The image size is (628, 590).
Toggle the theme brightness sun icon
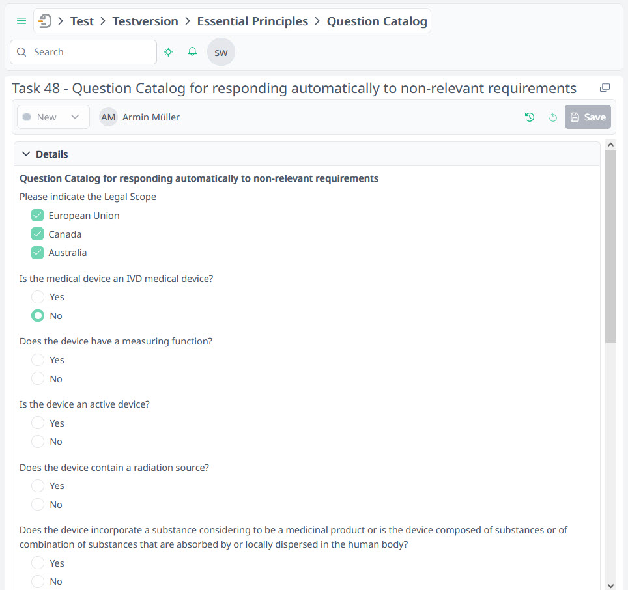pos(169,51)
